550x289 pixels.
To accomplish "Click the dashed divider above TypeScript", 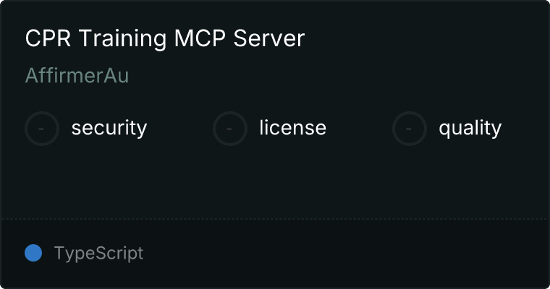I will [x=275, y=219].
